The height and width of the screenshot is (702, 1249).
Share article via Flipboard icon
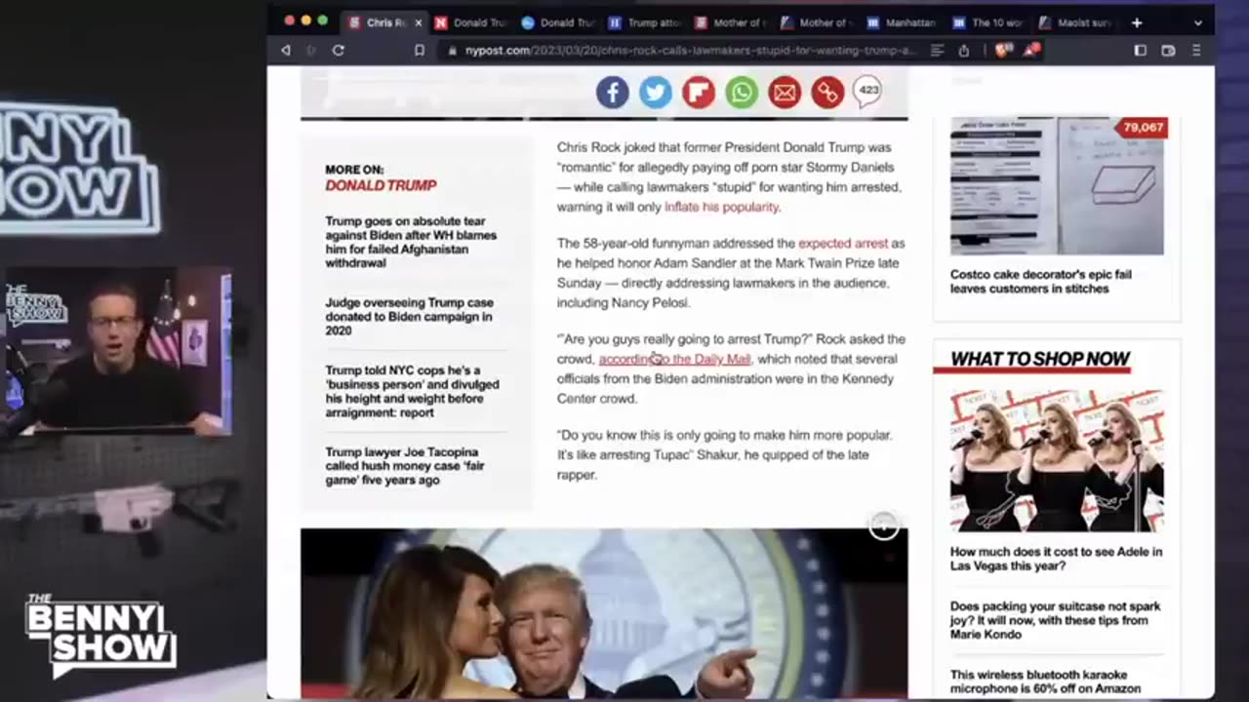click(699, 93)
